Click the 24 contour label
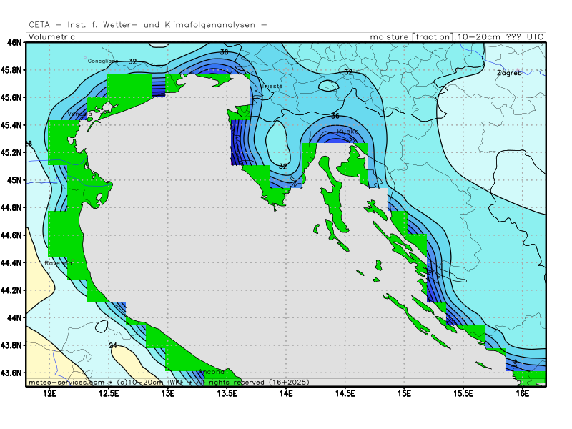572x429 pixels. coord(113,346)
